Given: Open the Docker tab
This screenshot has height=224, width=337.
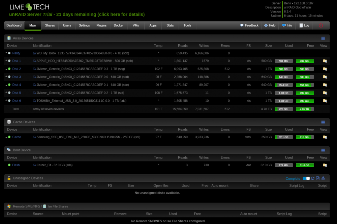Looking at the screenshot, I should [119, 25].
